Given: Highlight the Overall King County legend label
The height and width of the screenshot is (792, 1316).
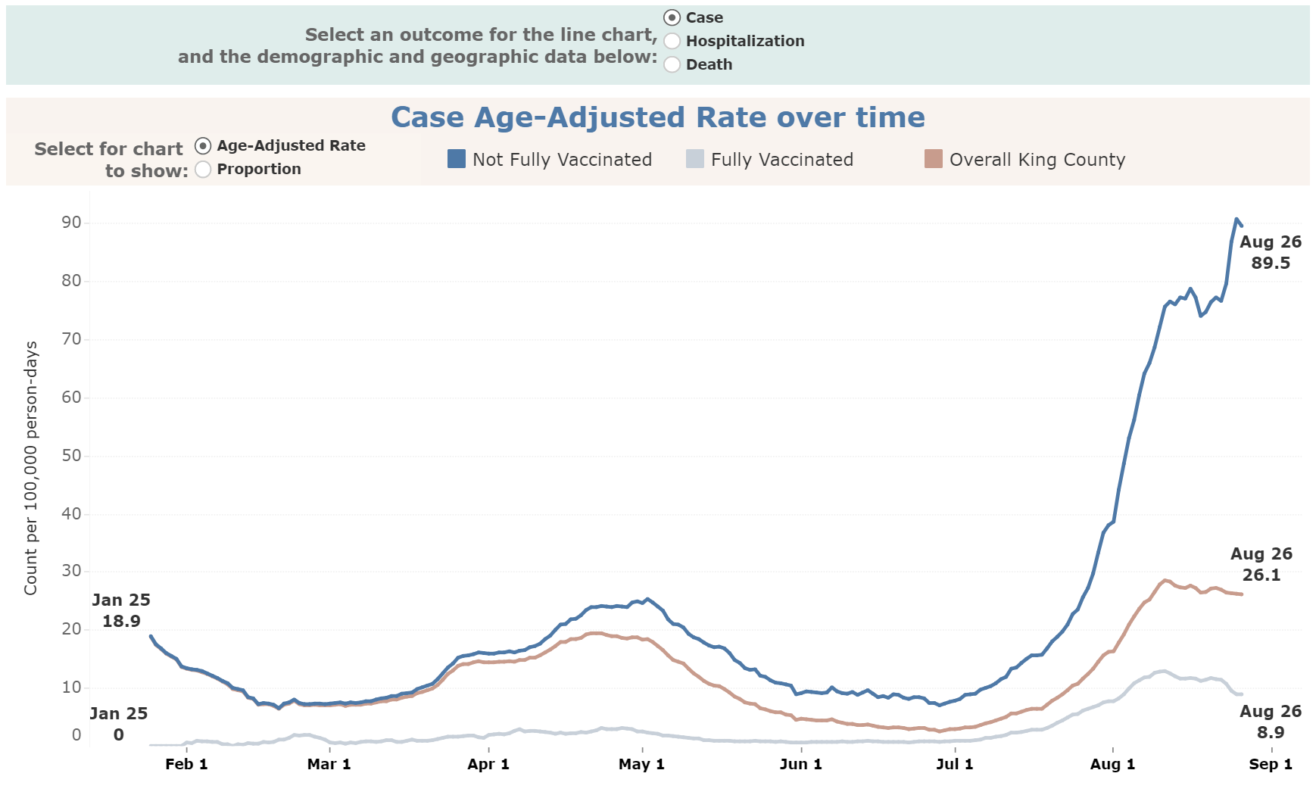Looking at the screenshot, I should [1037, 160].
